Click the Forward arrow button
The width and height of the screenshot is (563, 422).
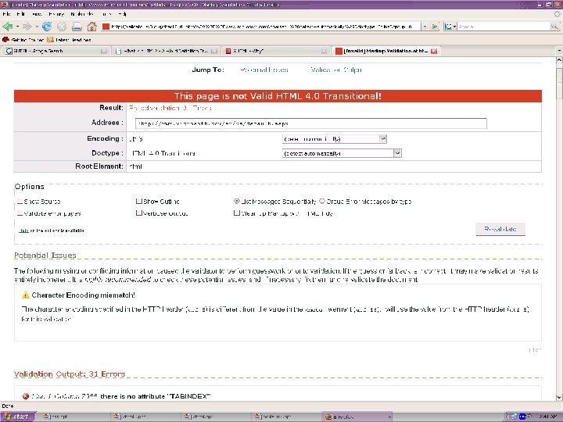pyautogui.click(x=27, y=27)
